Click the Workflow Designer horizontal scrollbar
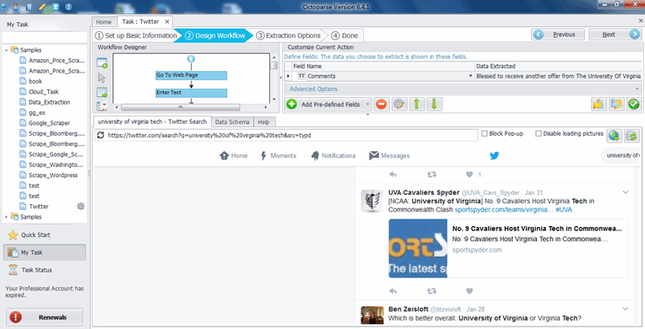Image resolution: width=645 pixels, height=329 pixels. tap(180, 107)
